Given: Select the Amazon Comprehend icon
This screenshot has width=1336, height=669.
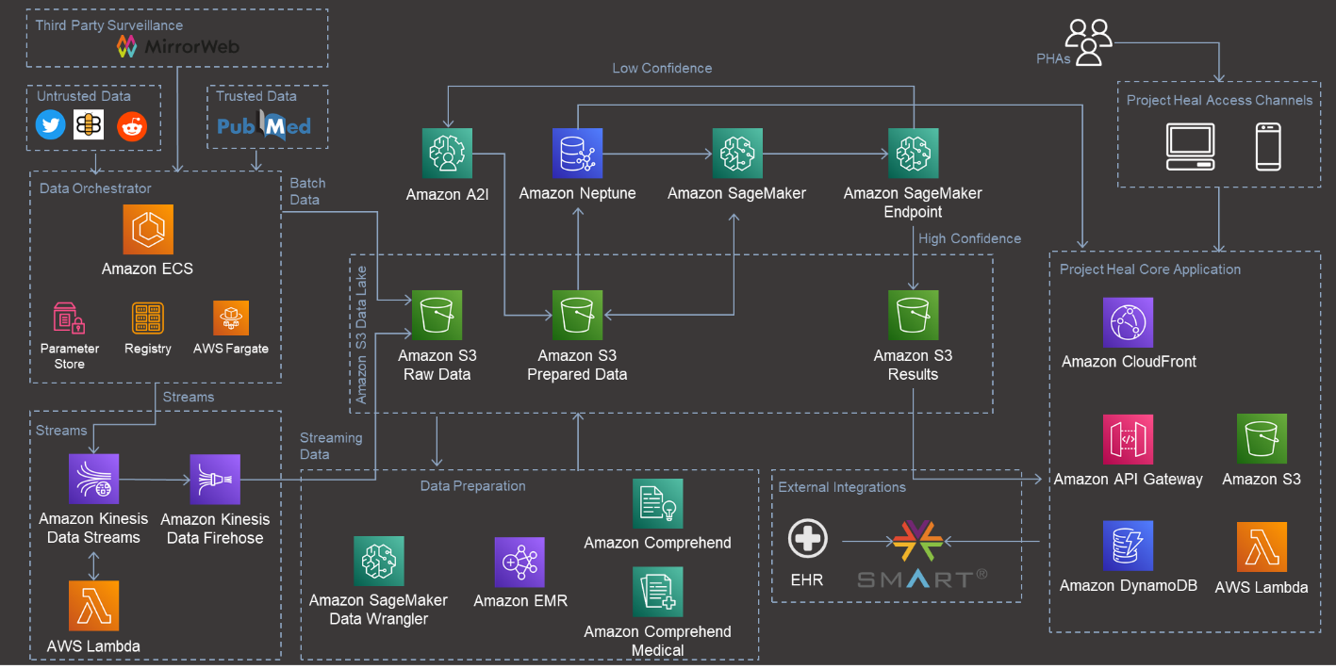Looking at the screenshot, I should 658,504.
